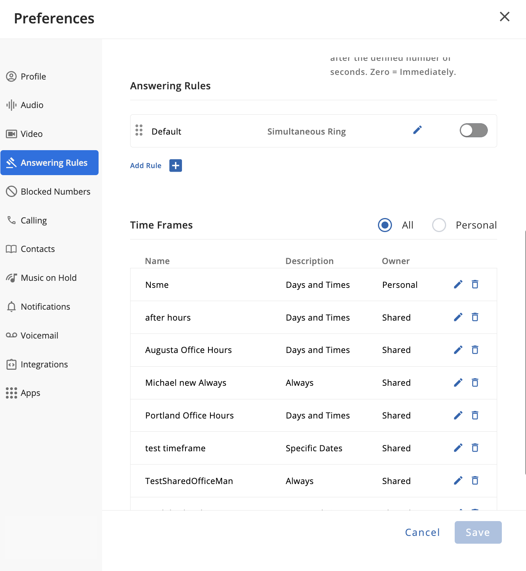Image resolution: width=526 pixels, height=571 pixels.
Task: Click the Save button
Action: coord(478,532)
